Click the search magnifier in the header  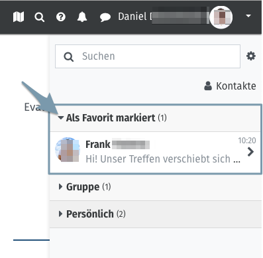[40, 17]
